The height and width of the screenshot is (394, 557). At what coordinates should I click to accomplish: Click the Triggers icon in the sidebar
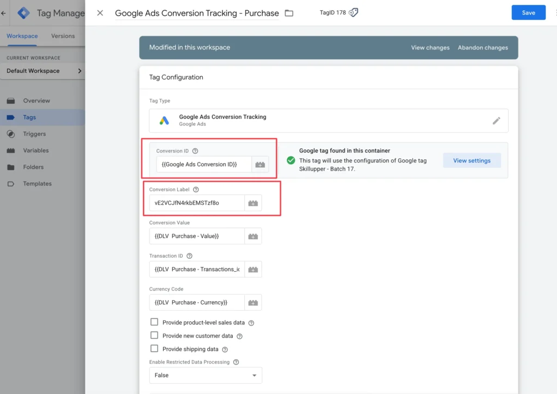(x=11, y=134)
